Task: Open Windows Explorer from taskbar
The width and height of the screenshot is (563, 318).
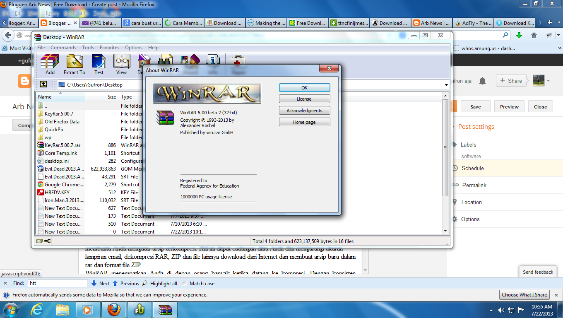Action: [x=63, y=310]
